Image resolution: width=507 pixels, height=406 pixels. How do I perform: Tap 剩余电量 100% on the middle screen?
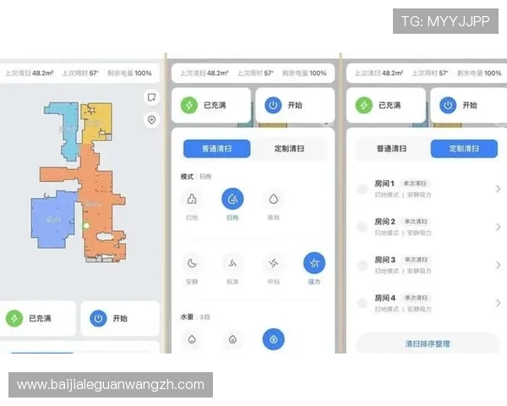pyautogui.click(x=304, y=74)
